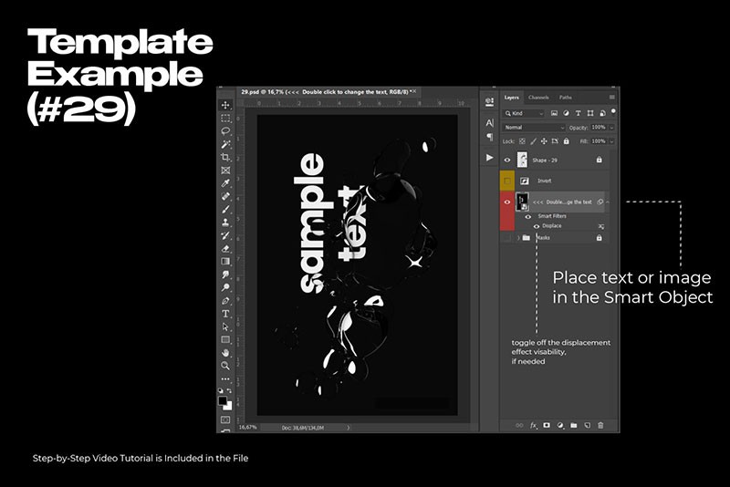Switch to the Paths tab
Viewport: 730px width, 487px height.
pos(566,97)
